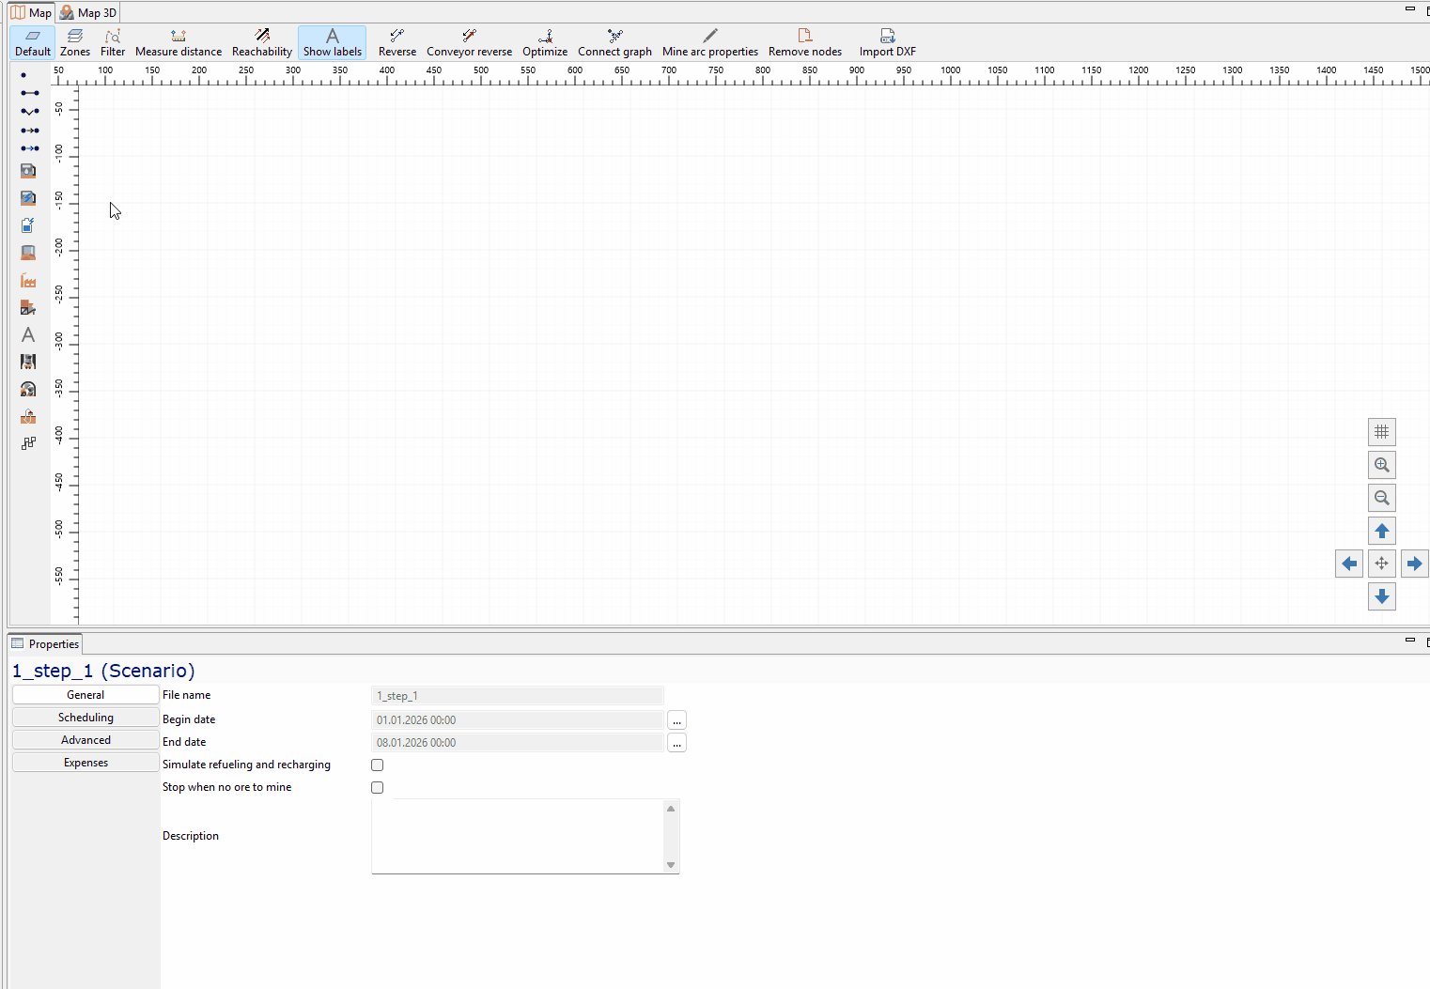Screen dimensions: 1430x989
Task: Pan map with the blue up arrow
Action: [1381, 531]
